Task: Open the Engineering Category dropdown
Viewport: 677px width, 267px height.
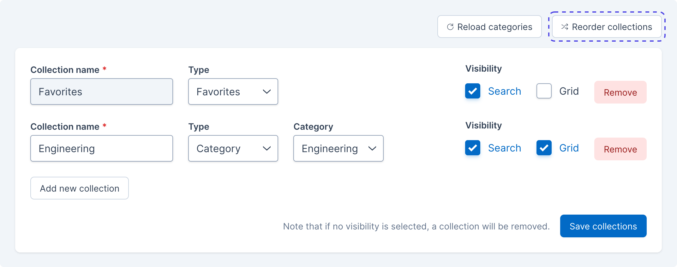Action: coord(338,148)
